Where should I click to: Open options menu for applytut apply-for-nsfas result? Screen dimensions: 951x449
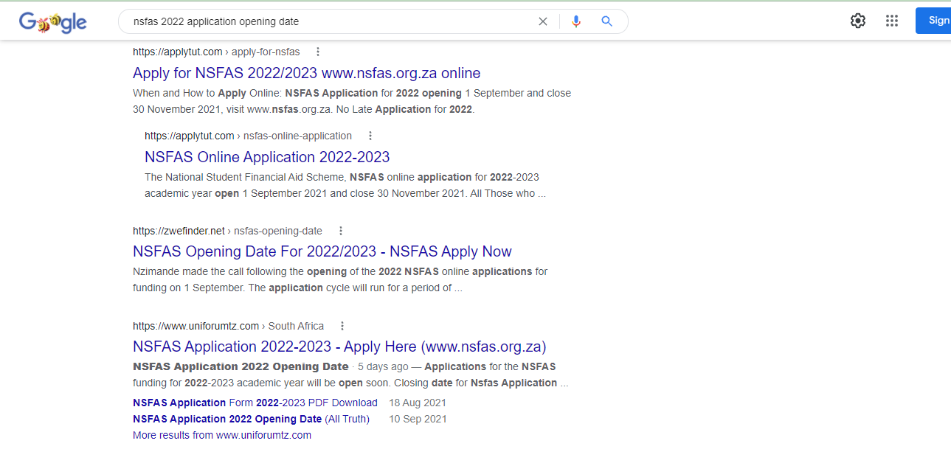click(x=318, y=52)
